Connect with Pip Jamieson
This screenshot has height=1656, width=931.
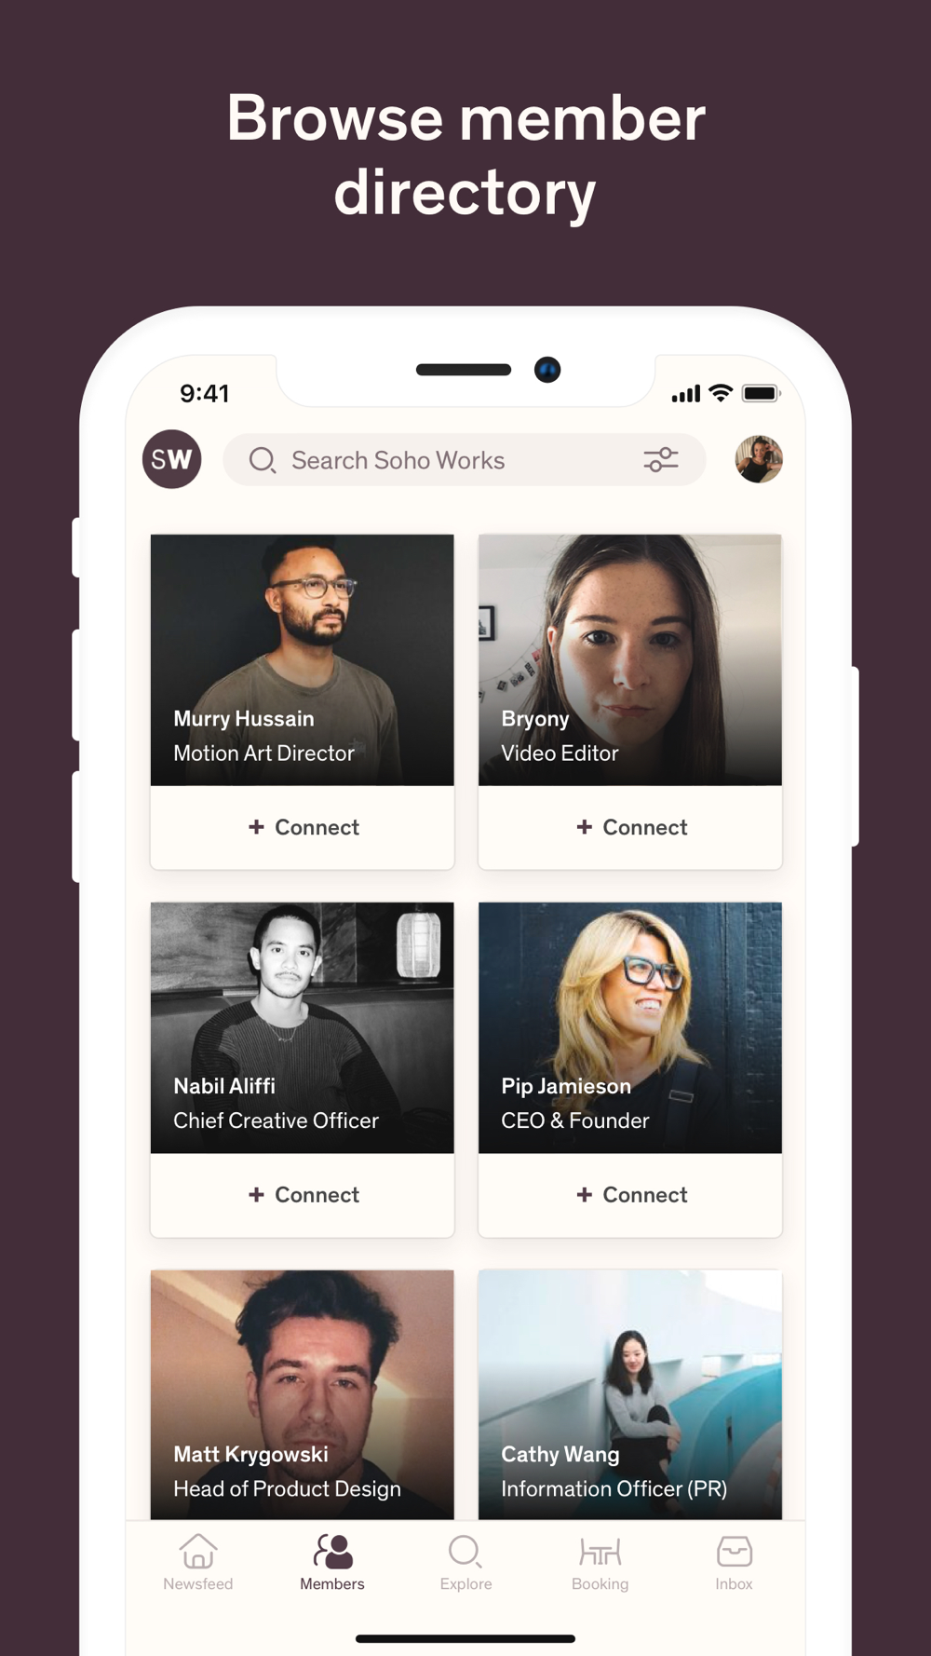630,1195
